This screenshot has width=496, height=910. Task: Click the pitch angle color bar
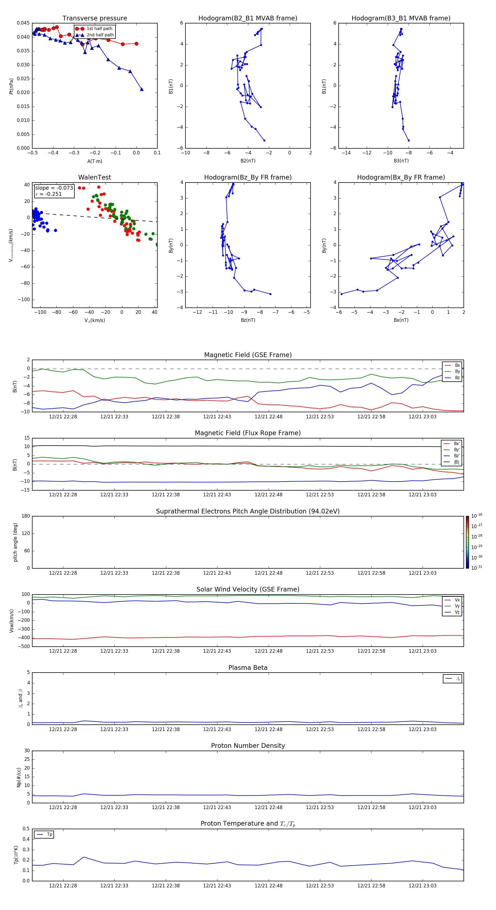467,542
